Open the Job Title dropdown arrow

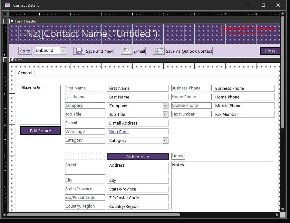(165, 114)
